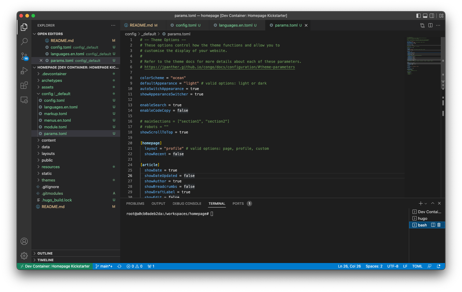Switch to the PROBLEMS panel tab
The height and width of the screenshot is (292, 462).
pyautogui.click(x=135, y=204)
